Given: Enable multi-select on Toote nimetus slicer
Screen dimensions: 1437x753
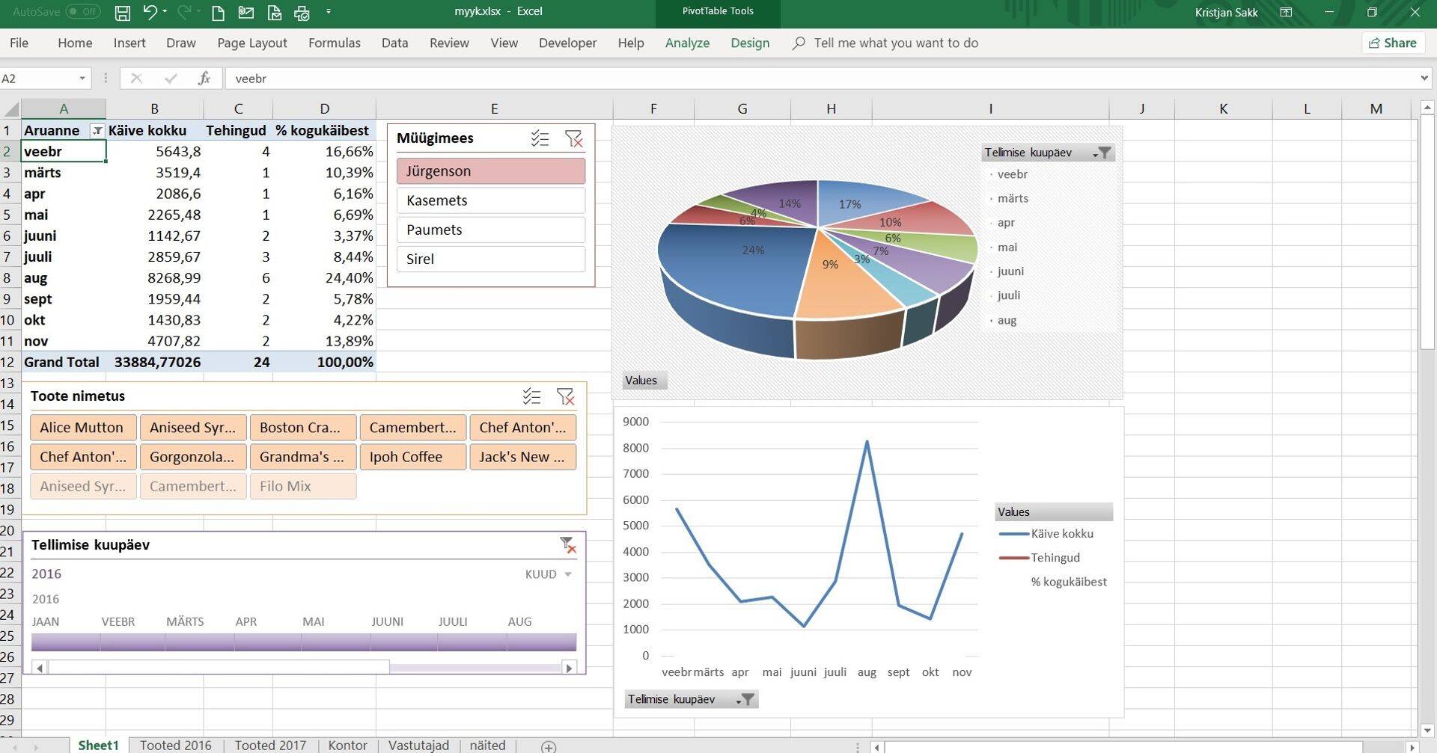Looking at the screenshot, I should click(531, 396).
